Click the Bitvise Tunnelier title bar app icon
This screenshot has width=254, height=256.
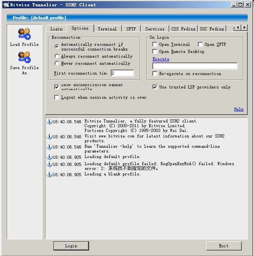click(x=6, y=5)
